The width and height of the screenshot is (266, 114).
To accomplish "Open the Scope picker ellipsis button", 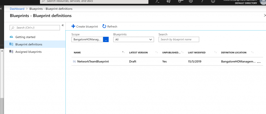I will 106,40.
